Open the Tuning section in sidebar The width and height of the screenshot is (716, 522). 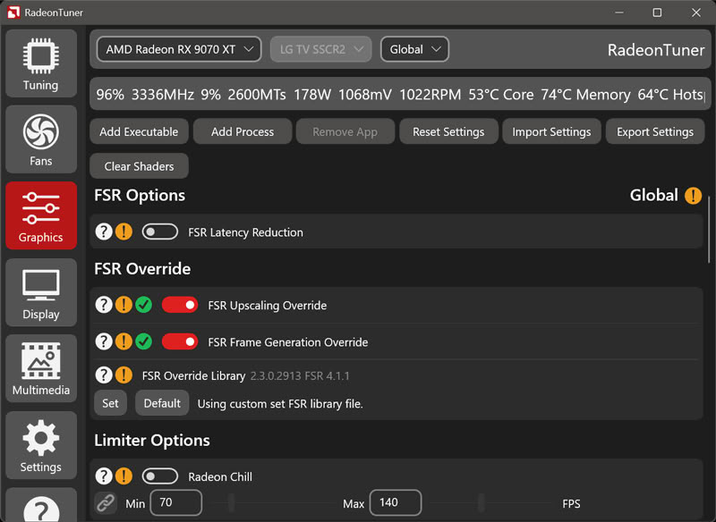(41, 63)
